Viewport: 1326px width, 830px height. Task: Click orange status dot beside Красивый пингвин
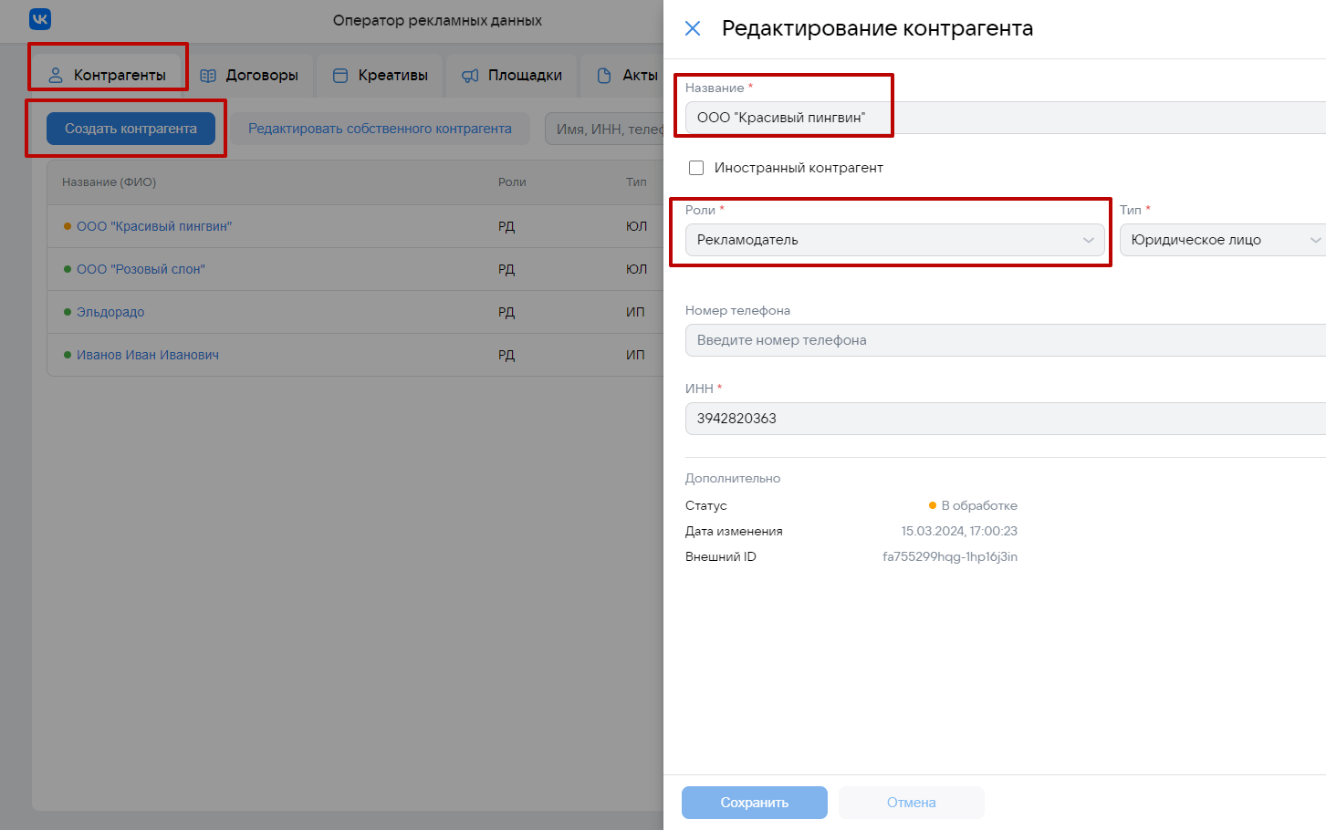pos(68,226)
